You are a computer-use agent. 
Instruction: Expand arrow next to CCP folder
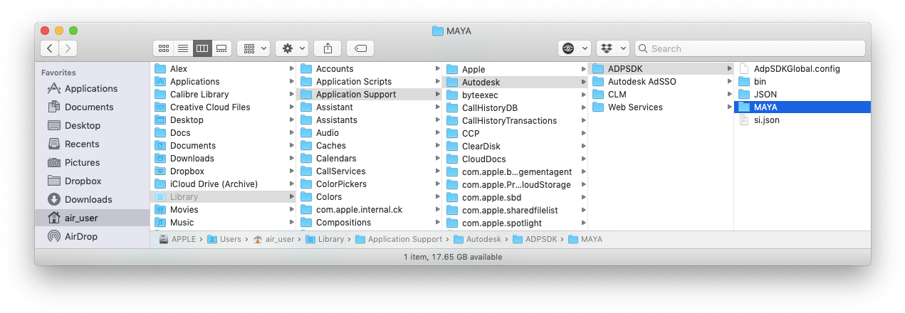tap(583, 134)
